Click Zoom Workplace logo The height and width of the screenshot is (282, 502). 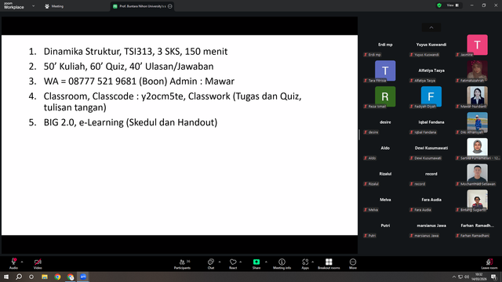click(x=14, y=5)
